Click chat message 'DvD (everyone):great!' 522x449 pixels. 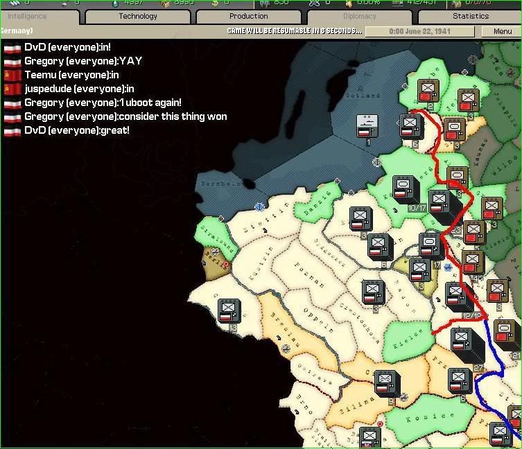(x=67, y=130)
